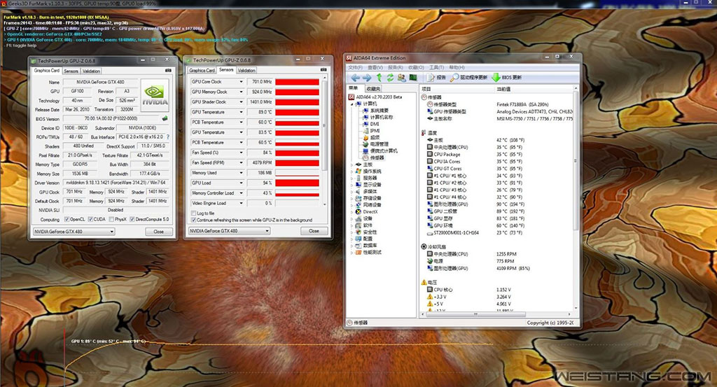Click the AIDA64 green up arrow
The image size is (717, 387).
tap(379, 77)
